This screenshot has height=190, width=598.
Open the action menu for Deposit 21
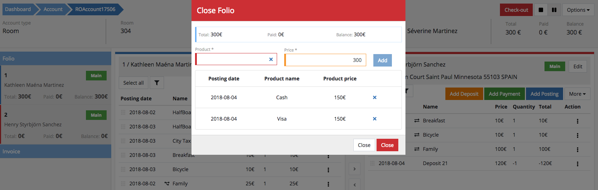(577, 164)
